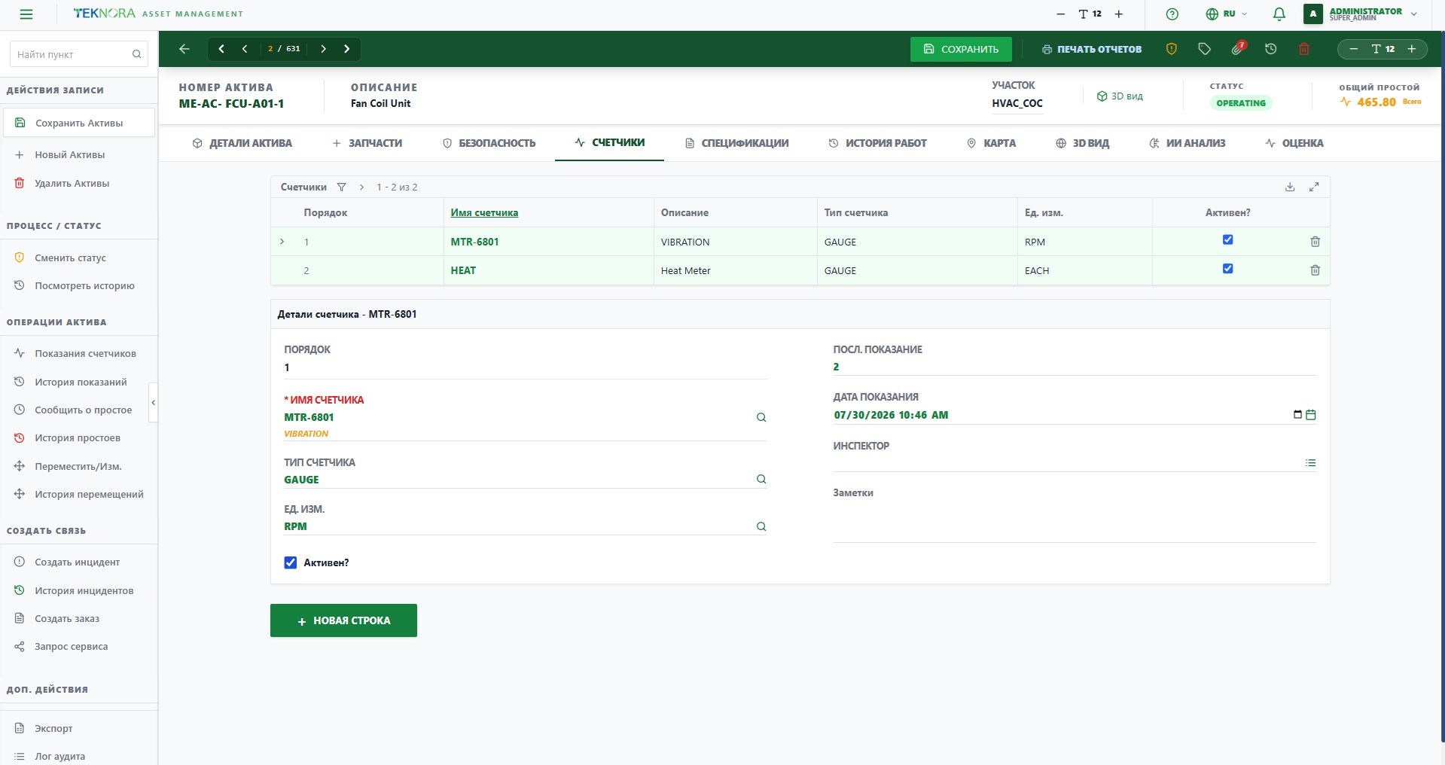Expand the meters table to fullscreen
Image resolution: width=1445 pixels, height=765 pixels.
(1314, 187)
